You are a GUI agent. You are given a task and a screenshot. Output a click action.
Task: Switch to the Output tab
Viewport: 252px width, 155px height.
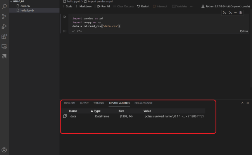[x=84, y=103]
